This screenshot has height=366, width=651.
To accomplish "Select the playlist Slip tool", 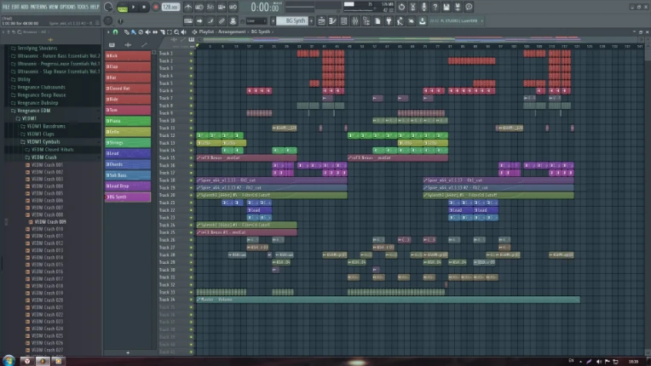I will pos(155,31).
